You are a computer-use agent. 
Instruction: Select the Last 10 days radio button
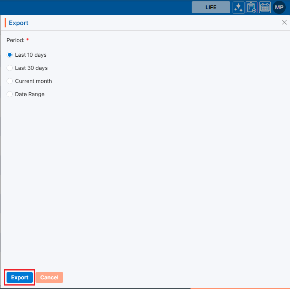10,55
